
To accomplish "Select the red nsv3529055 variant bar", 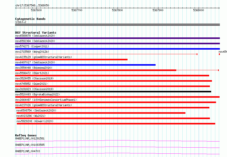I will pos(113,81).
